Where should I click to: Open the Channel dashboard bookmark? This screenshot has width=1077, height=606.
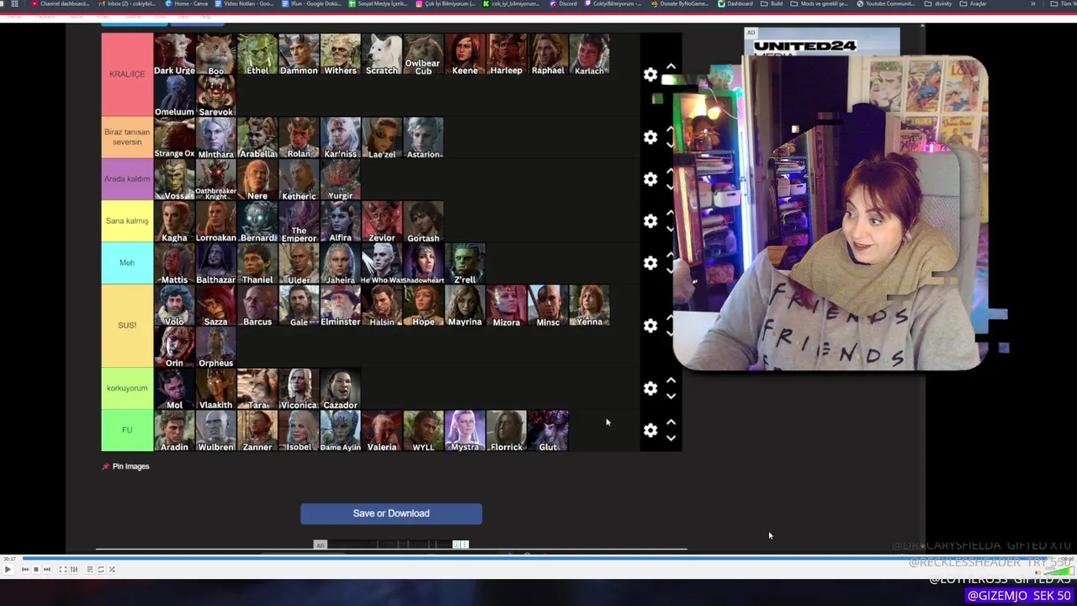60,3
